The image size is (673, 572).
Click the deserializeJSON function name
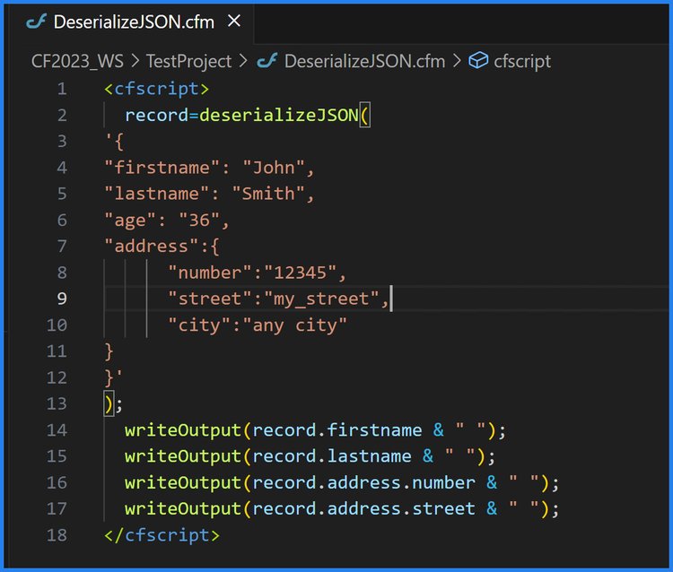(x=278, y=115)
